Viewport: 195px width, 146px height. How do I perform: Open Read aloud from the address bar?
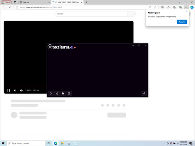[150, 7]
